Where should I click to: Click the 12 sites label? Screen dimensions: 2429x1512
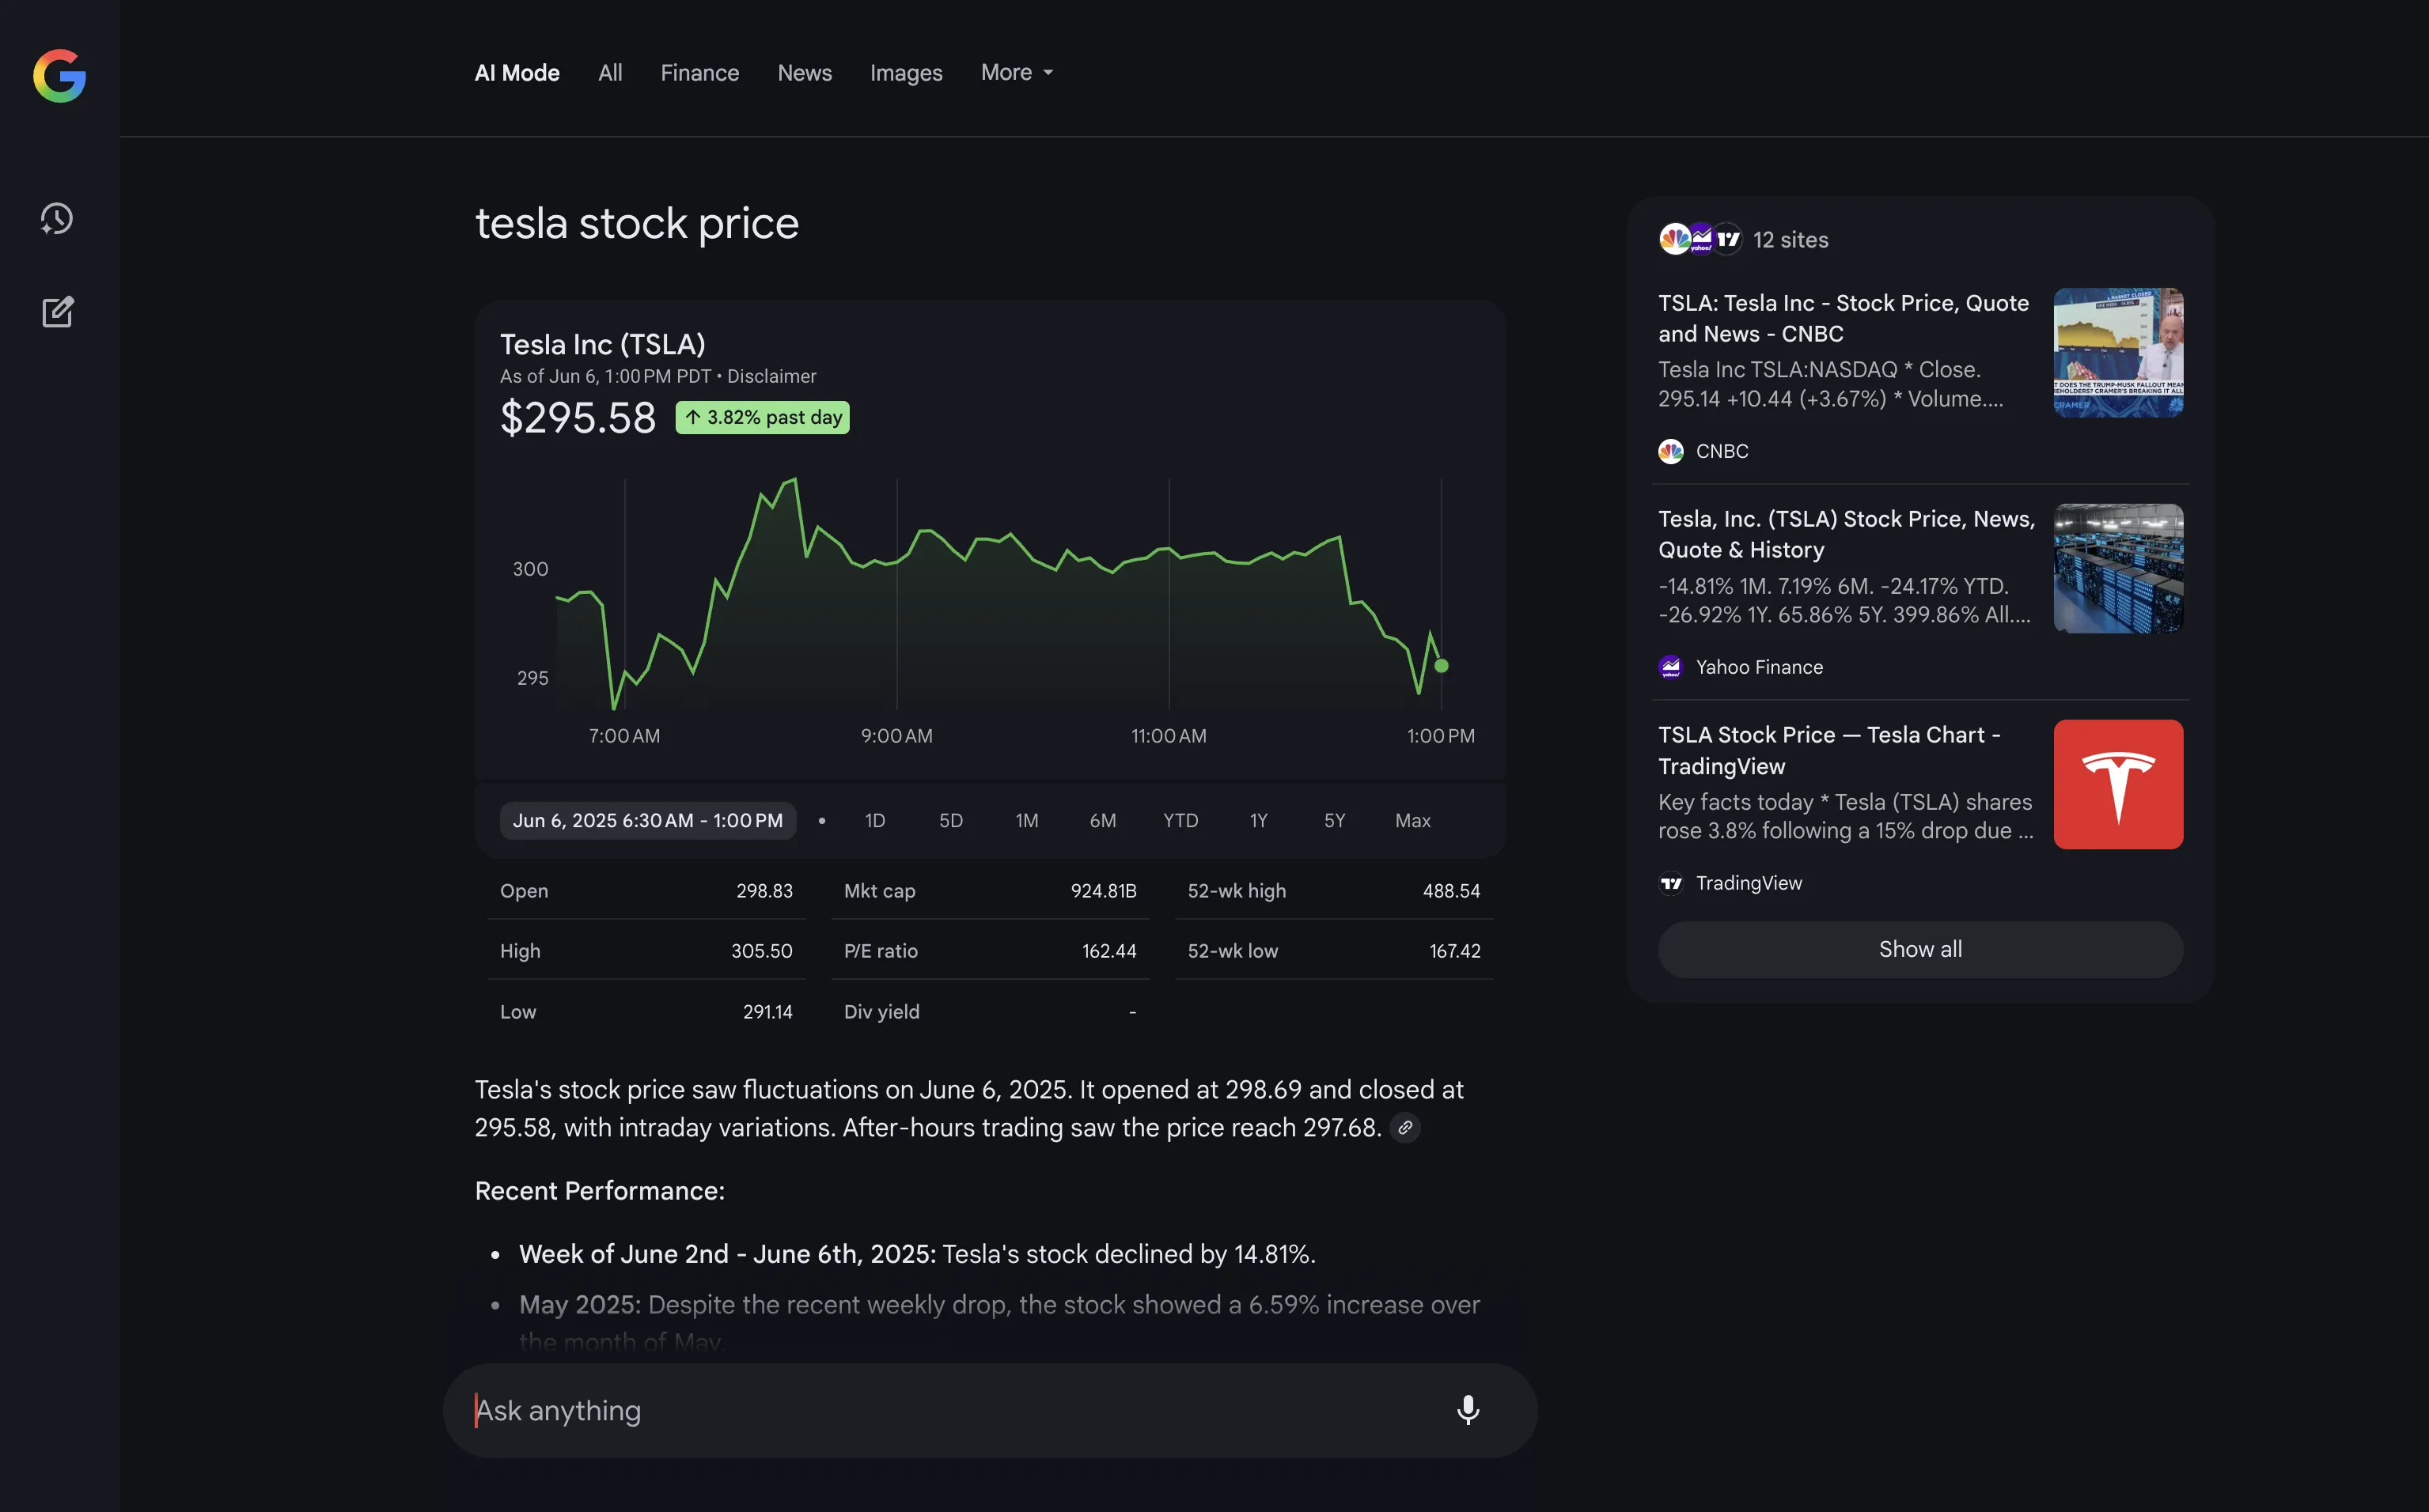point(1790,240)
